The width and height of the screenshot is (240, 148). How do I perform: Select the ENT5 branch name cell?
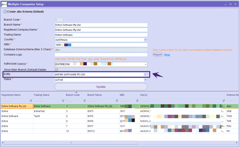coord(103,116)
